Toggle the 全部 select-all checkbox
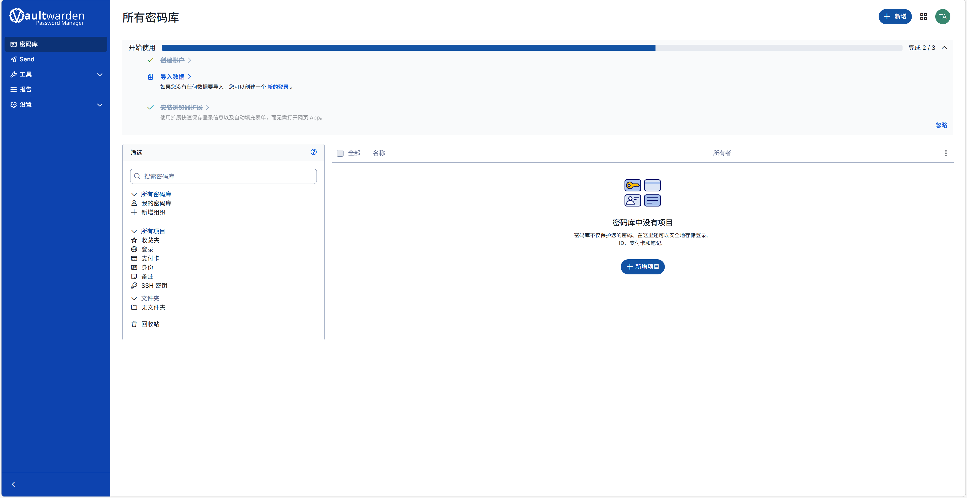 (x=340, y=153)
